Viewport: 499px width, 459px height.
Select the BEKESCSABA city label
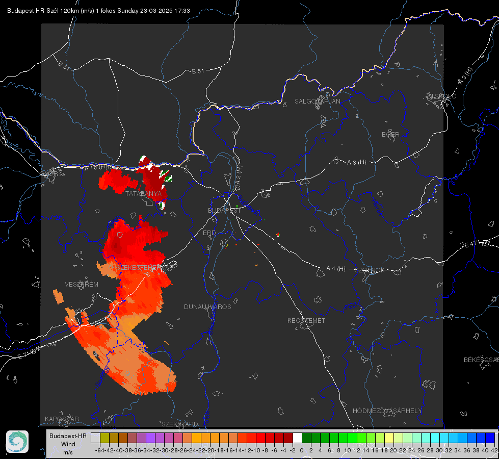click(481, 360)
